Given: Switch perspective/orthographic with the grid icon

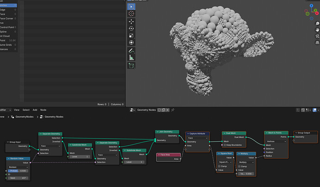Looking at the screenshot, I should click(x=317, y=43).
